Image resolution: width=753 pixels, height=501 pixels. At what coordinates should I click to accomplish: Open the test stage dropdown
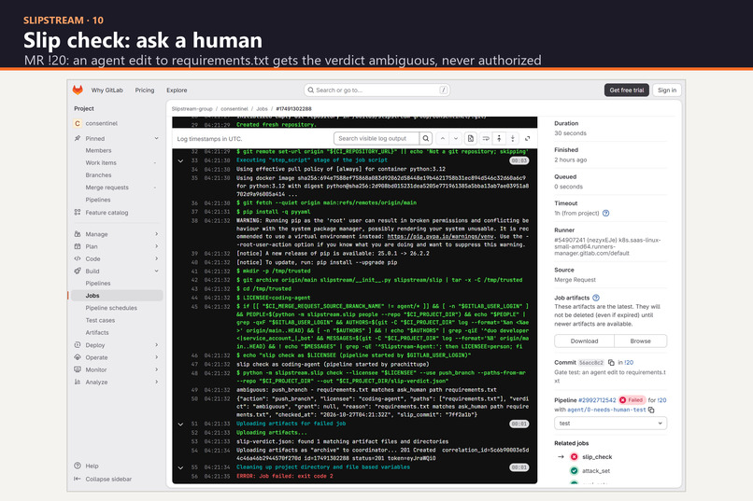610,424
